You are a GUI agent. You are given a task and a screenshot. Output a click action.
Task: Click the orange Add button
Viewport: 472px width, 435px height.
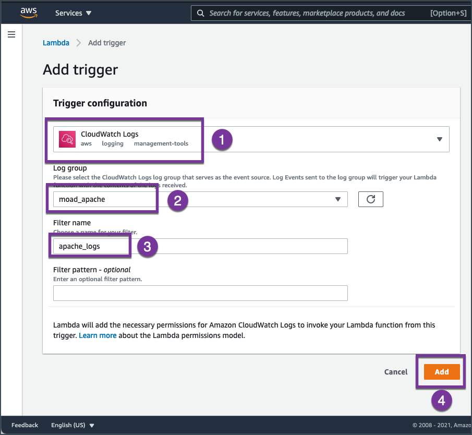point(442,372)
